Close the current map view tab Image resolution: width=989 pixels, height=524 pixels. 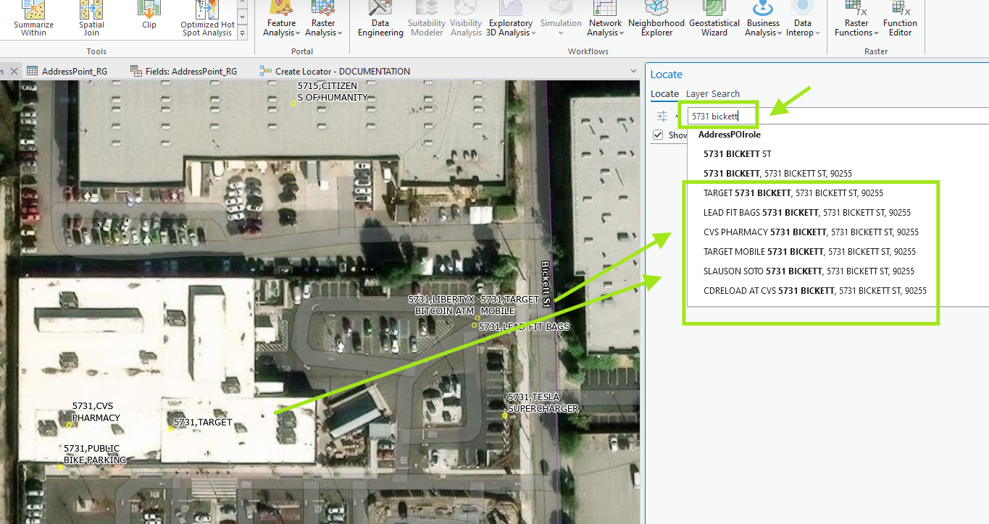coord(14,71)
